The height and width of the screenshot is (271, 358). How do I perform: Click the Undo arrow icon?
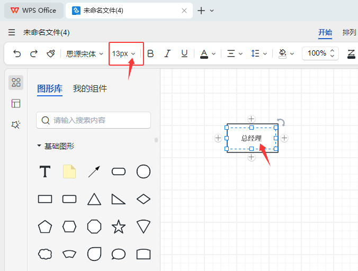(17, 53)
